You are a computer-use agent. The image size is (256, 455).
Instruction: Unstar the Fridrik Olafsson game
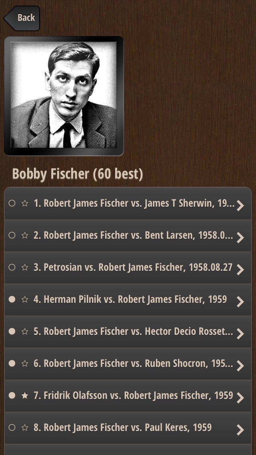25,395
